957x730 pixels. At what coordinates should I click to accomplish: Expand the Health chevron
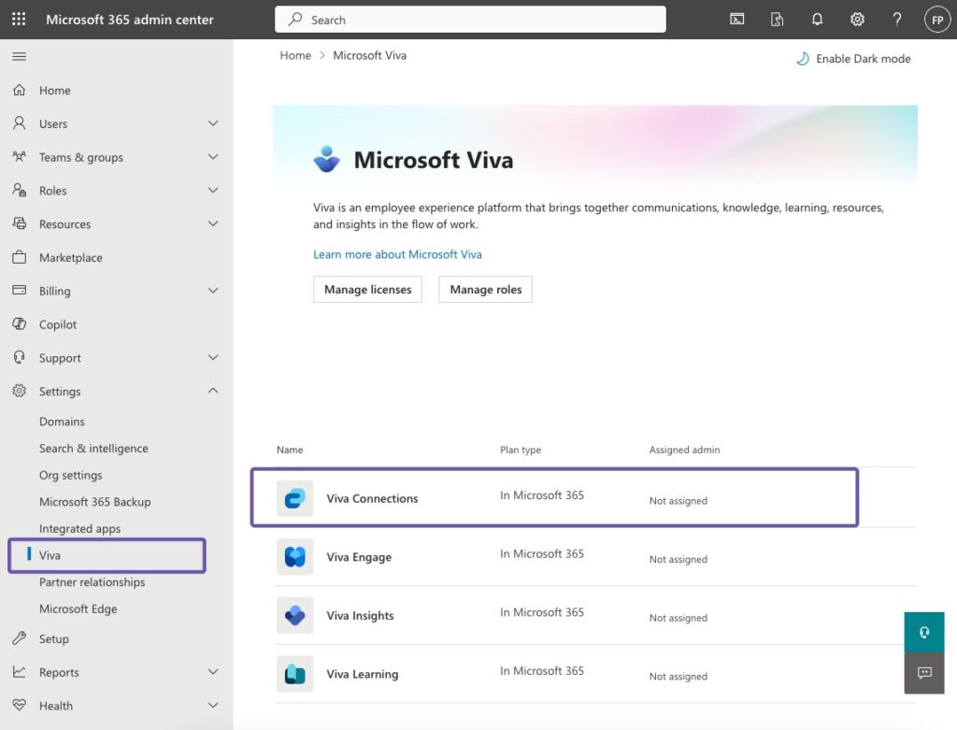click(213, 705)
